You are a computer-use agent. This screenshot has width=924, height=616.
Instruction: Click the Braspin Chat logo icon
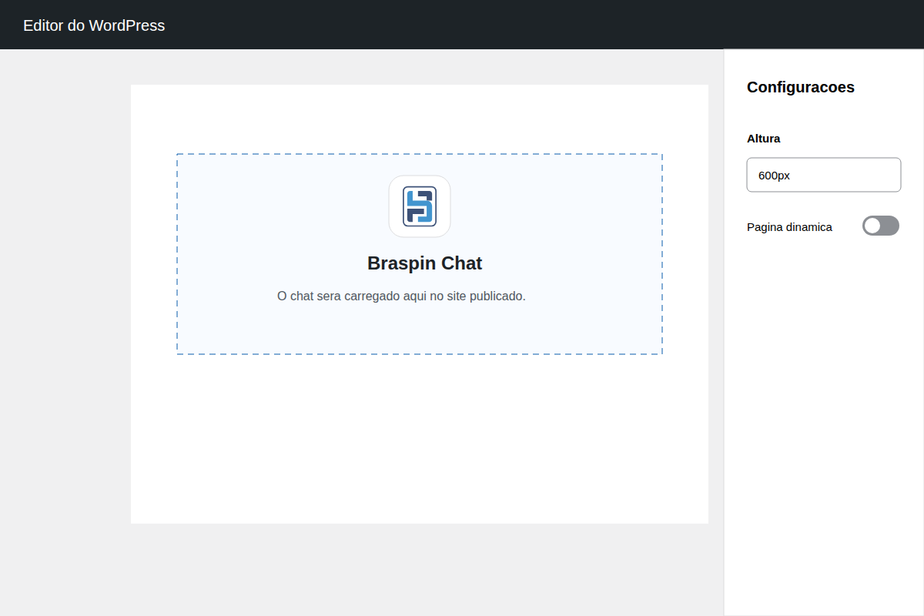[x=420, y=206]
